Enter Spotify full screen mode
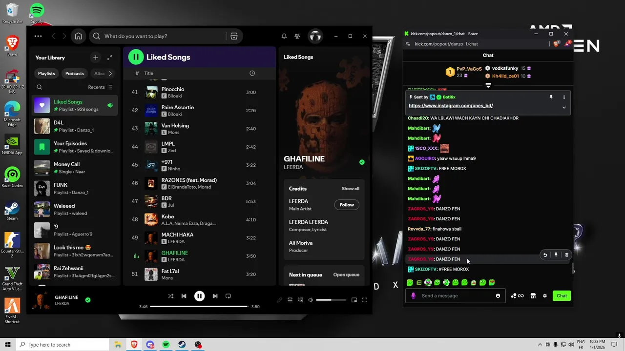The height and width of the screenshot is (351, 625). click(x=364, y=300)
